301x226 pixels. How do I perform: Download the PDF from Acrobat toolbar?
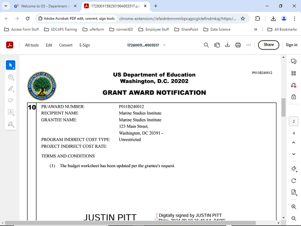pyautogui.click(x=228, y=45)
